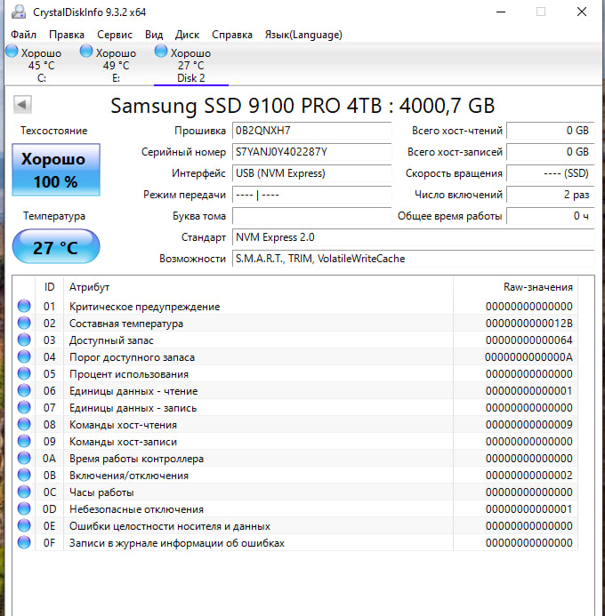The width and height of the screenshot is (605, 616).
Task: Click status orb for attribute 04
Action: [x=24, y=356]
